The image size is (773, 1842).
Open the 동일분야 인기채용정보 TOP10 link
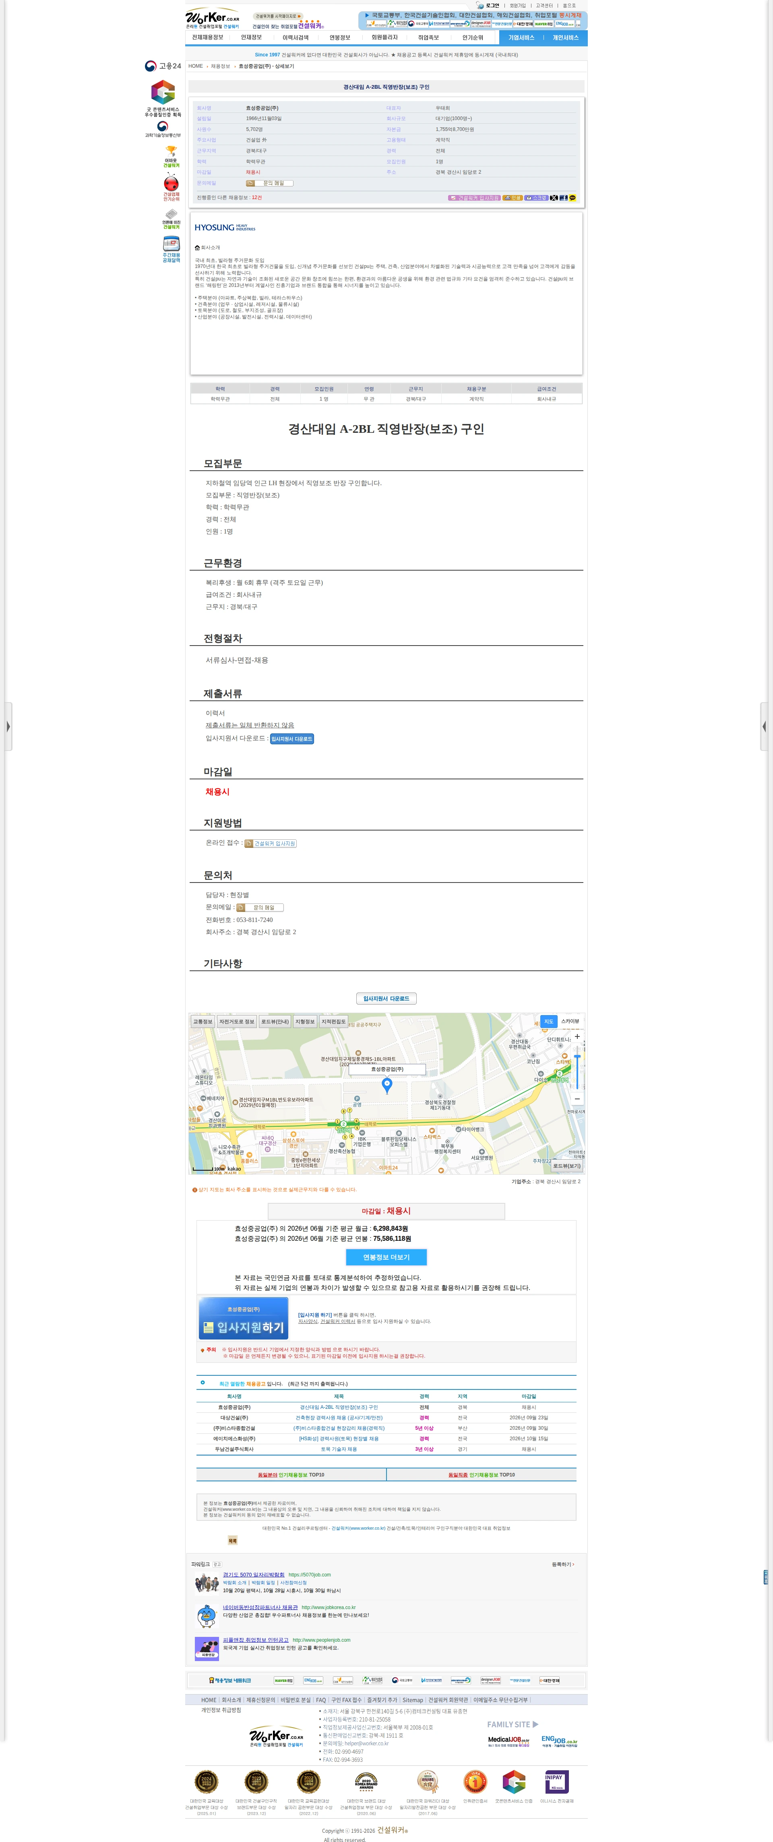click(x=291, y=1474)
